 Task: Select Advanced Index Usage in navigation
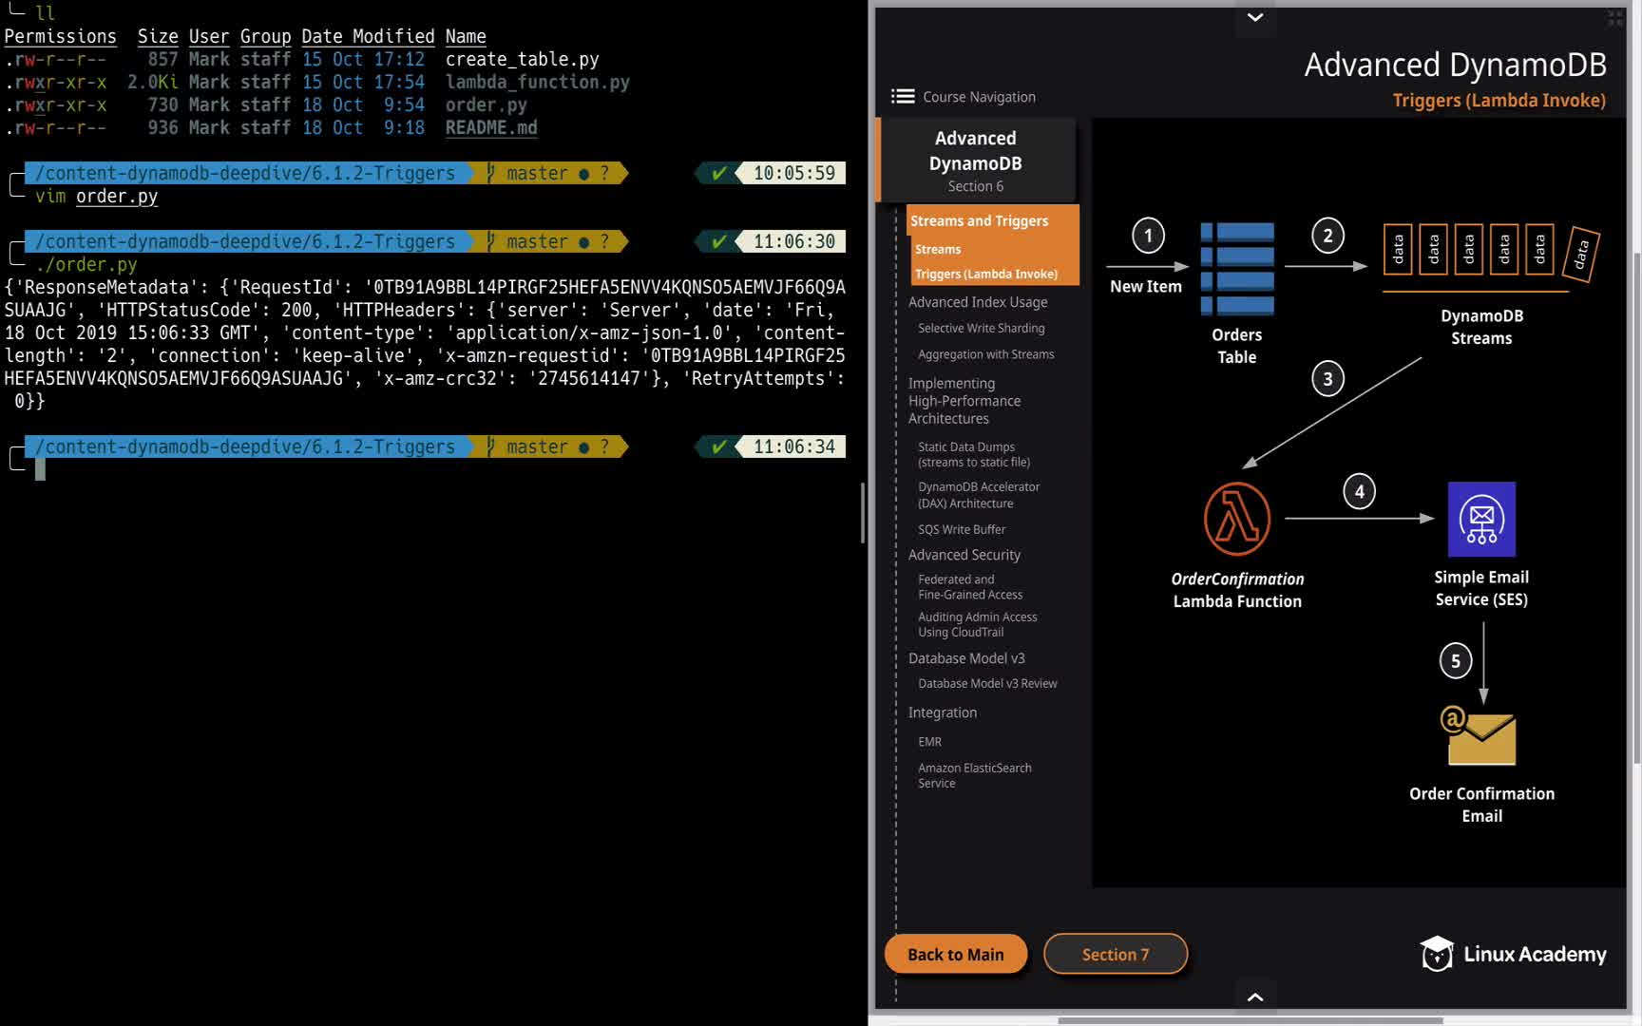(x=978, y=302)
